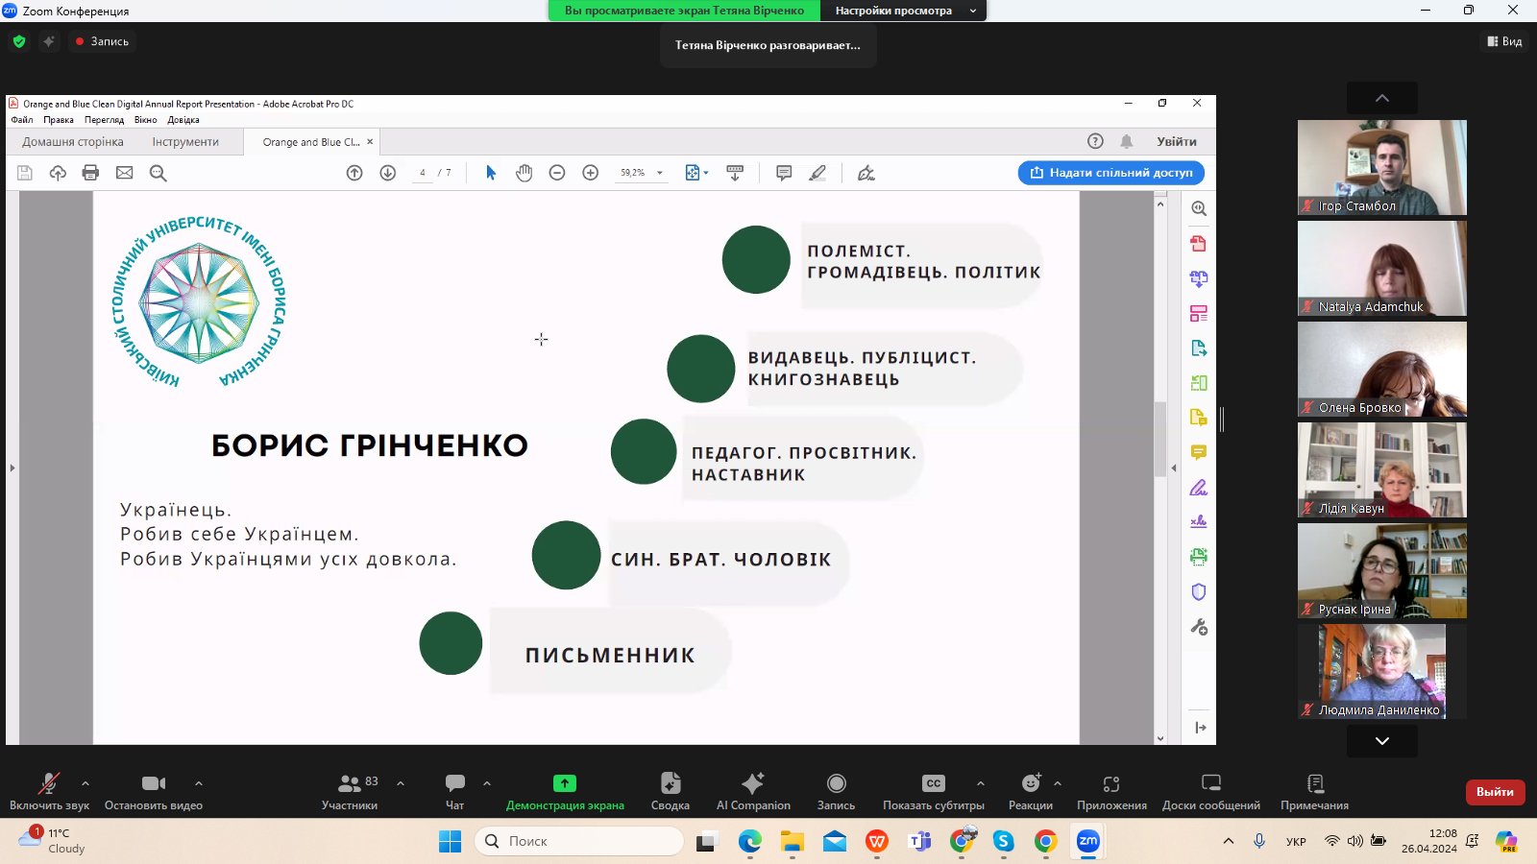Open the Чат panel
The height and width of the screenshot is (864, 1537).
454,790
